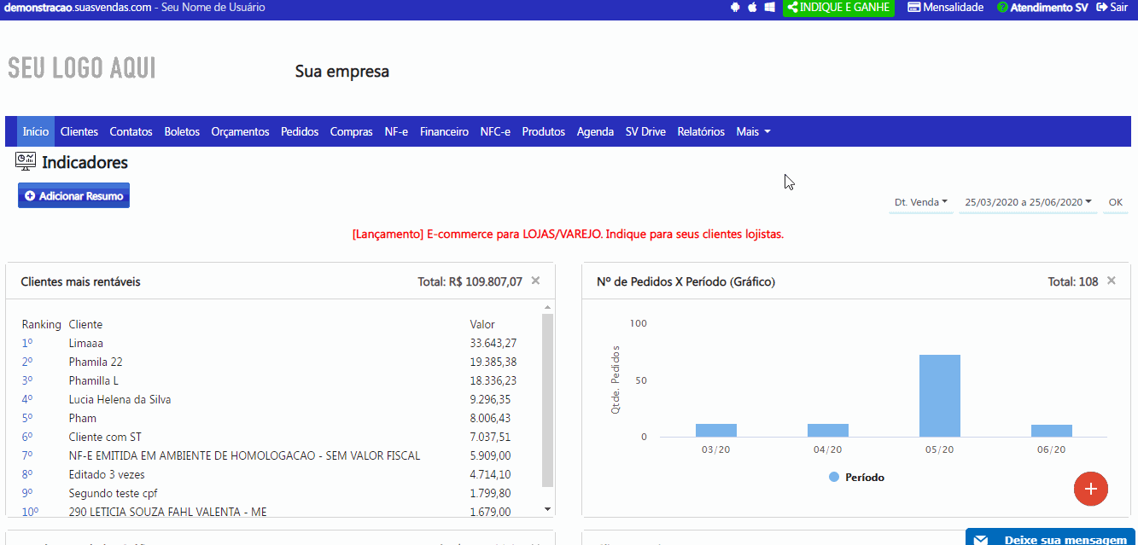Viewport: 1138px width, 545px height.
Task: Click ranking 1º link
Action: 27,343
